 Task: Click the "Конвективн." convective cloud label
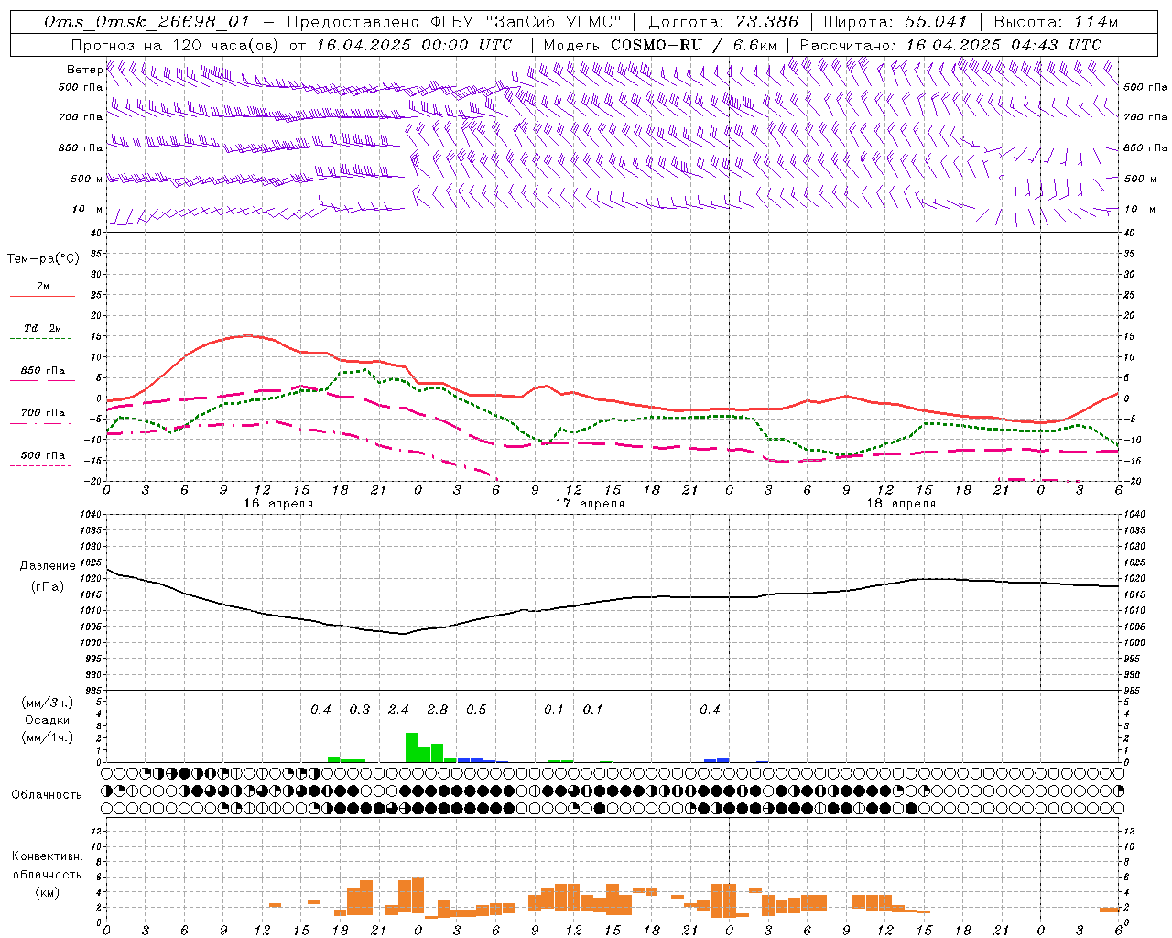pyautogui.click(x=47, y=856)
